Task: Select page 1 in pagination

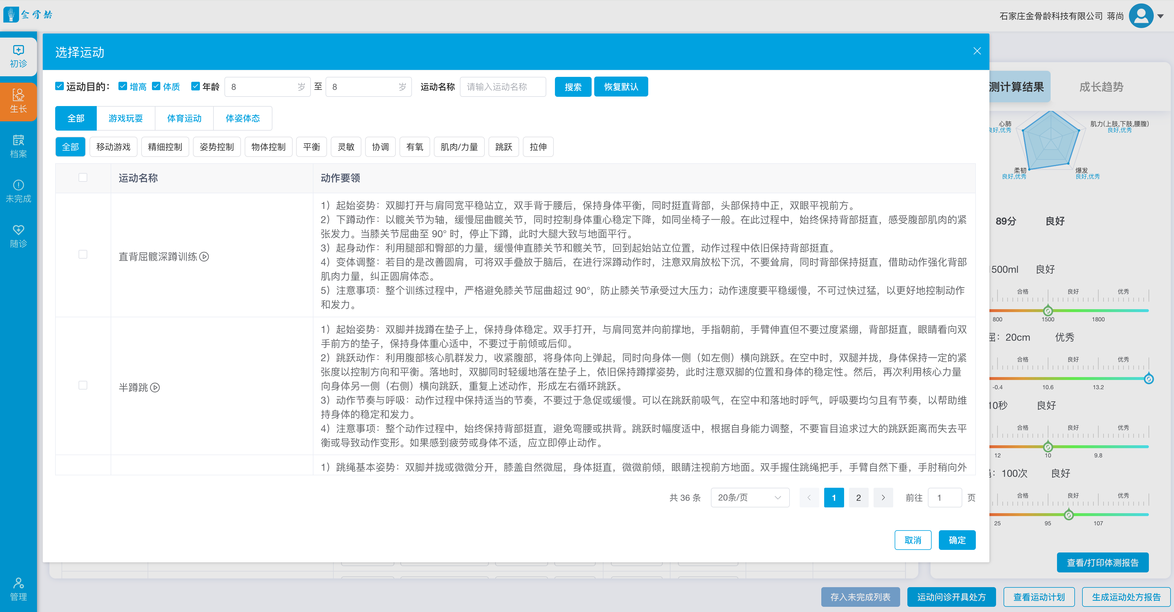Action: (834, 498)
